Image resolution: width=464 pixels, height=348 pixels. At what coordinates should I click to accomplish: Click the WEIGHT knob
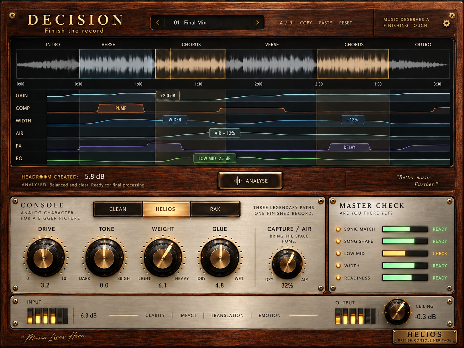point(163,257)
